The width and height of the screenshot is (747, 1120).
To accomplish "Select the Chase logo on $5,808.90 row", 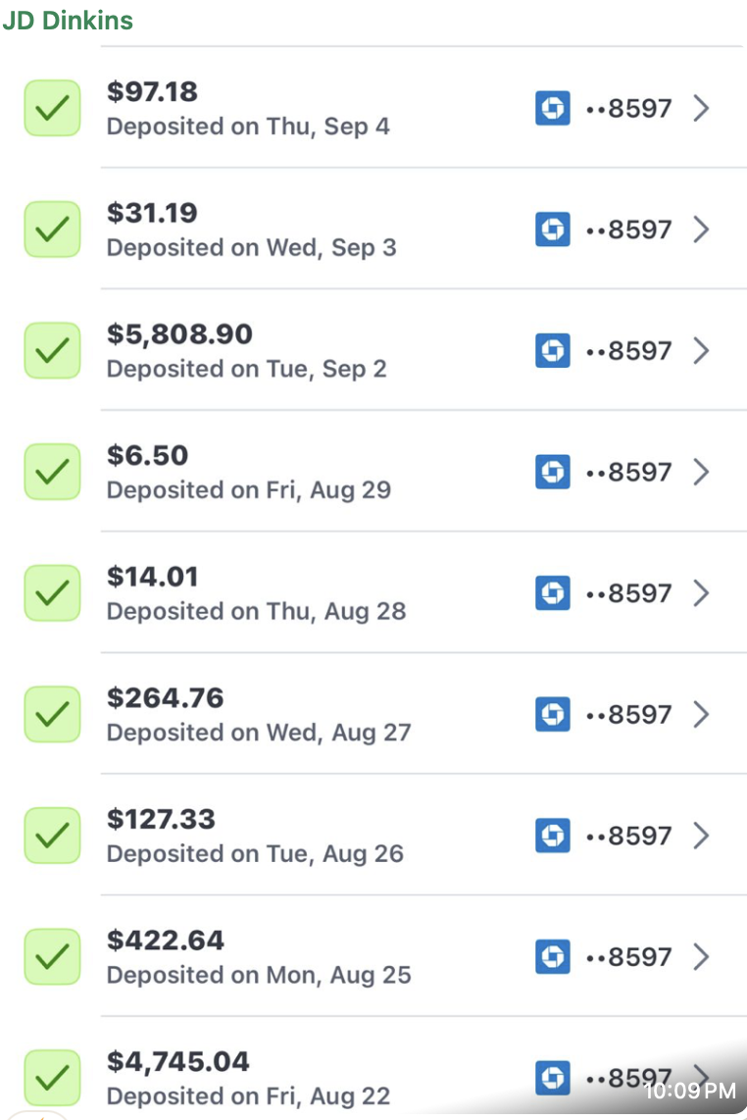I will click(553, 351).
